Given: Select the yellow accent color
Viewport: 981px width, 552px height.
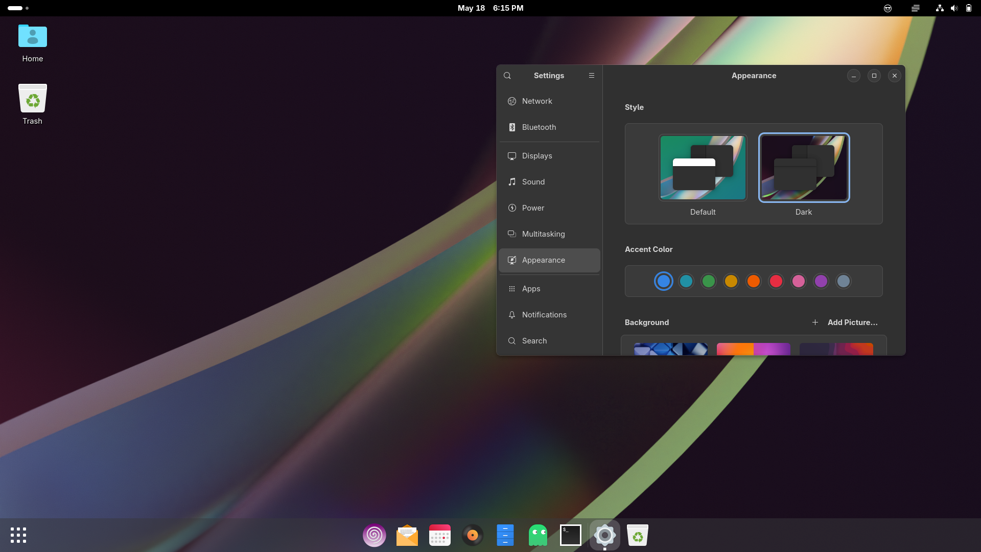Looking at the screenshot, I should tap(731, 281).
